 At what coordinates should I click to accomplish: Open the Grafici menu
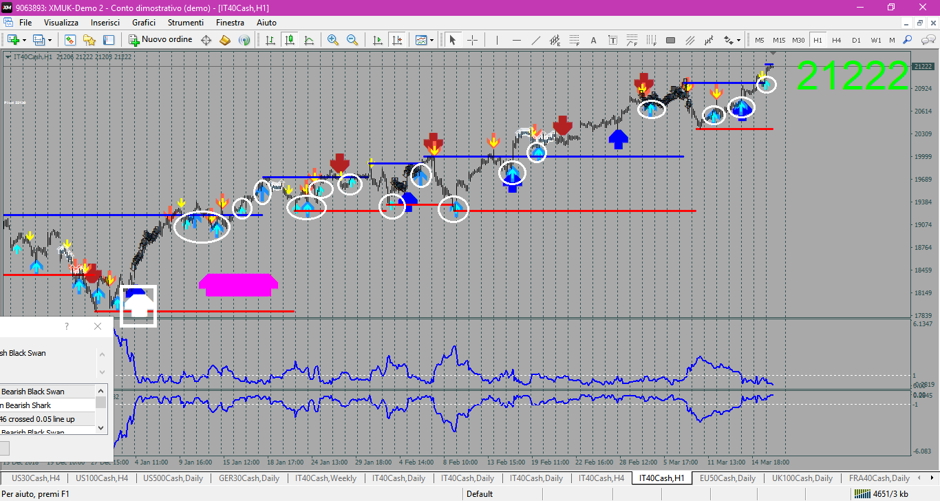point(144,23)
